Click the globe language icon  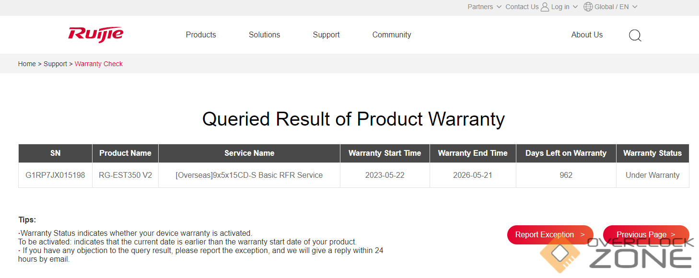click(588, 7)
